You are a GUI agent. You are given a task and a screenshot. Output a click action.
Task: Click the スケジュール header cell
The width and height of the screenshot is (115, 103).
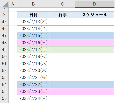click(94, 15)
